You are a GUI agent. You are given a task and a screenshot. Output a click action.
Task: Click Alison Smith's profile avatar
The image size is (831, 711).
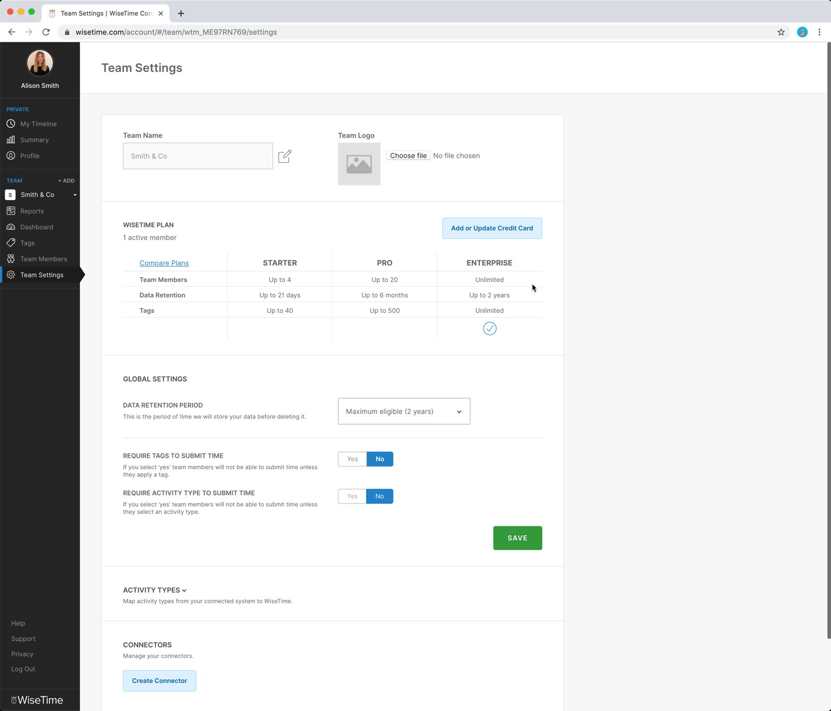click(40, 63)
